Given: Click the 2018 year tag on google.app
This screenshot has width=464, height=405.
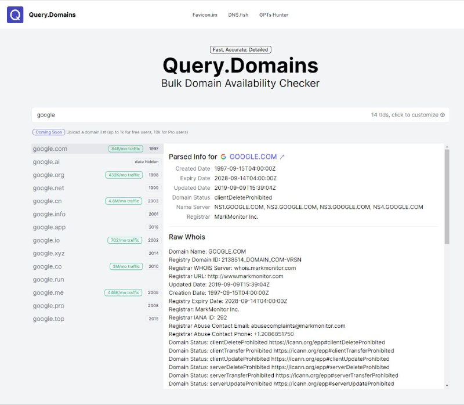Looking at the screenshot, I should tap(154, 227).
